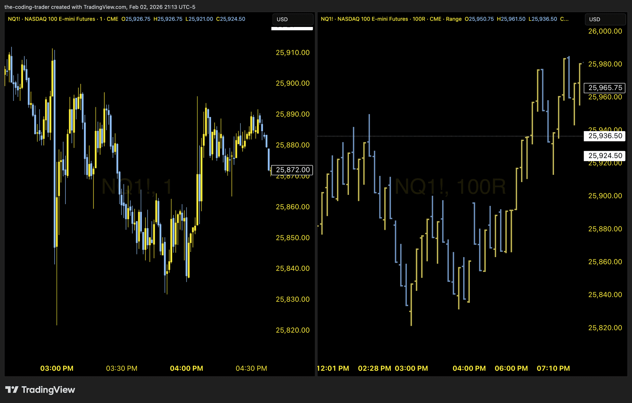Select the Range label in right chart legend

(x=454, y=19)
